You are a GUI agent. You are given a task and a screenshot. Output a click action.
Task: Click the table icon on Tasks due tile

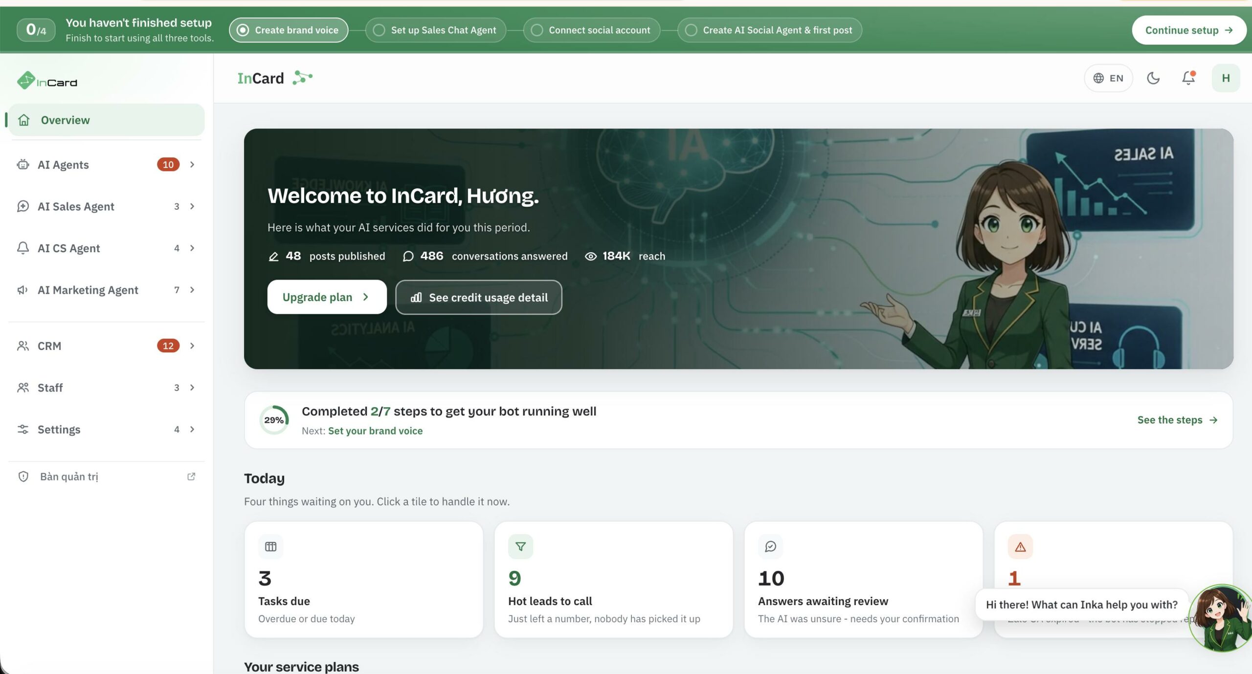pos(270,546)
